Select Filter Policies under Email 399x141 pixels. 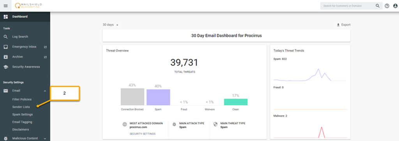22,99
